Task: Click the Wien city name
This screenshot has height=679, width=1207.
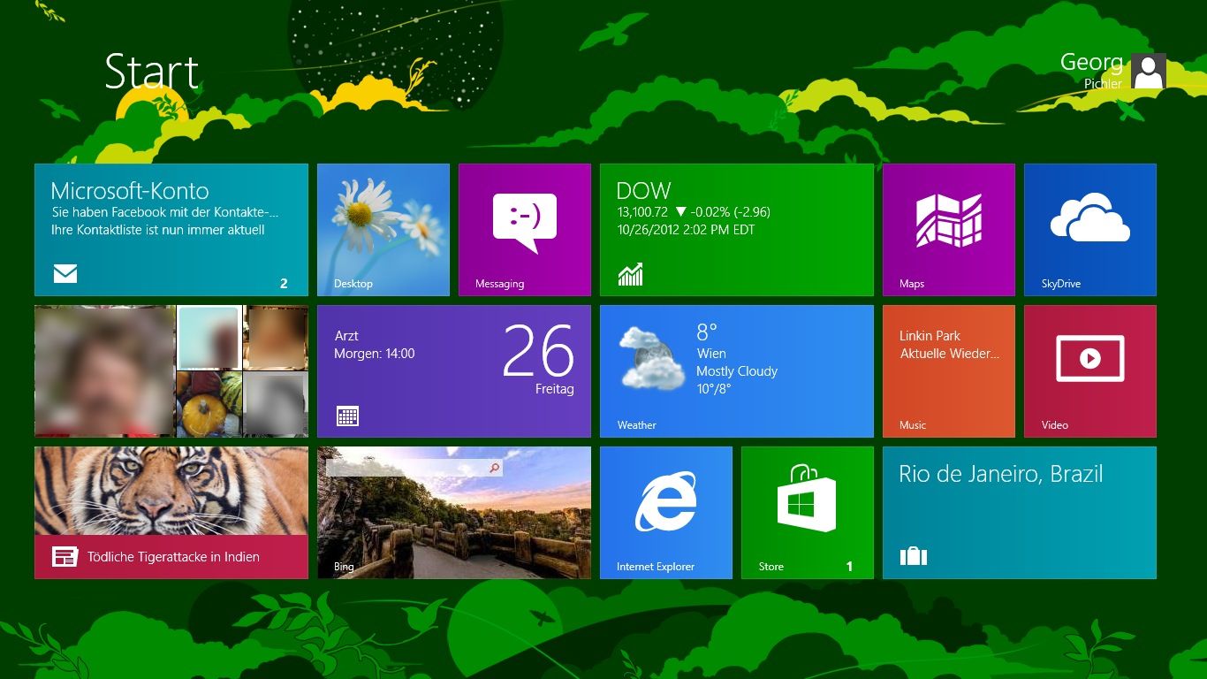Action: (x=711, y=354)
